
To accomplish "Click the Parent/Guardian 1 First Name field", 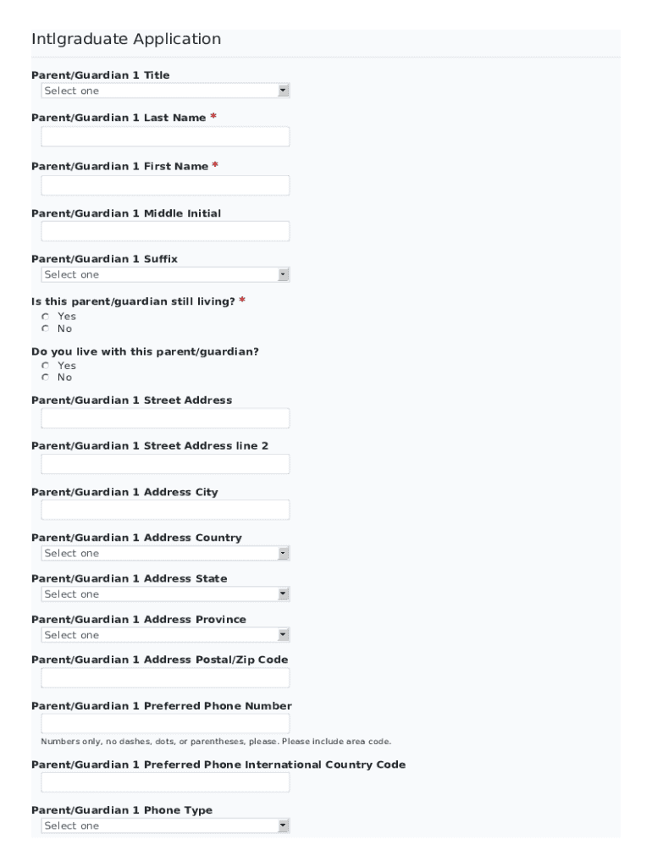I will click(165, 185).
